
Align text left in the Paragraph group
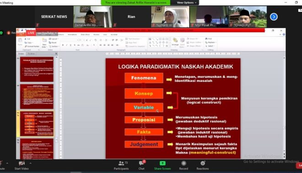101,45
